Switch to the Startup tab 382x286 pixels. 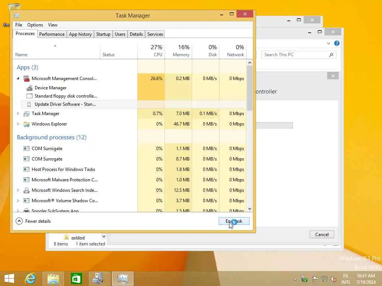click(x=103, y=34)
